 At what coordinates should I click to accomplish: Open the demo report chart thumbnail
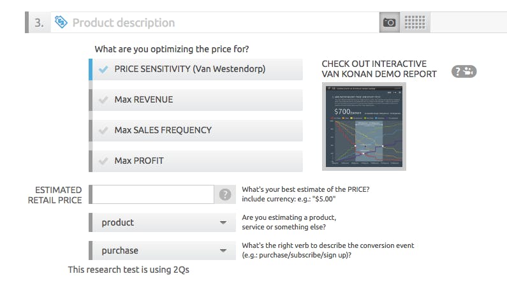tap(364, 126)
